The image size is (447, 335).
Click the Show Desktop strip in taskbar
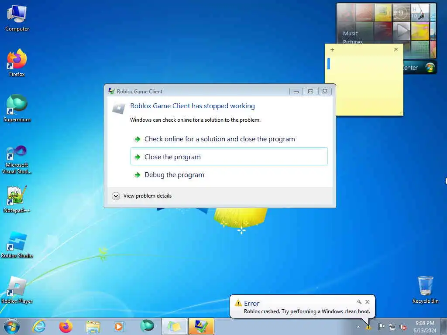[x=444, y=326]
